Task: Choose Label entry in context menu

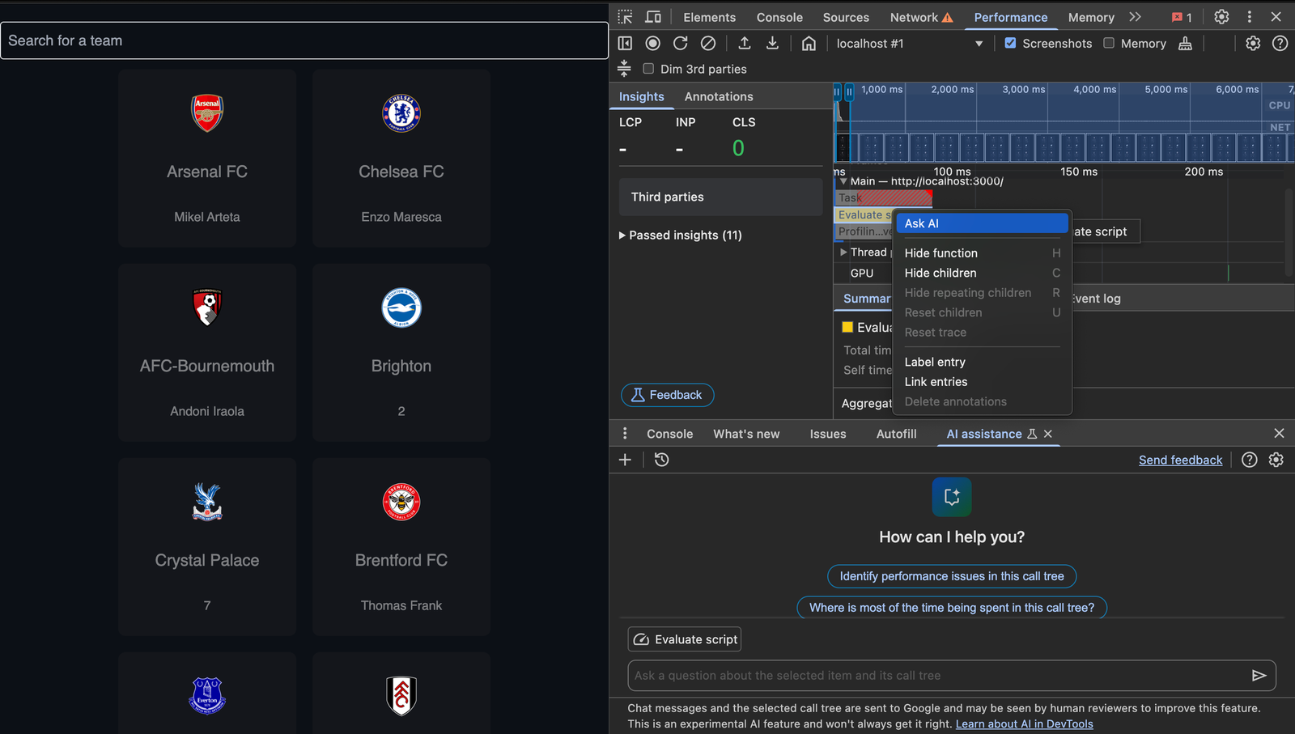Action: click(982, 362)
